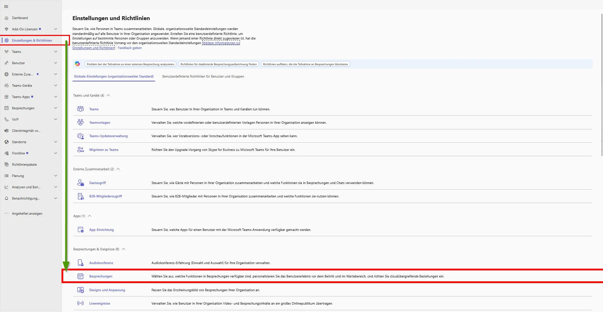This screenshot has height=312, width=603.
Task: Select the Globale-Einstellungen tab
Action: pyautogui.click(x=113, y=76)
